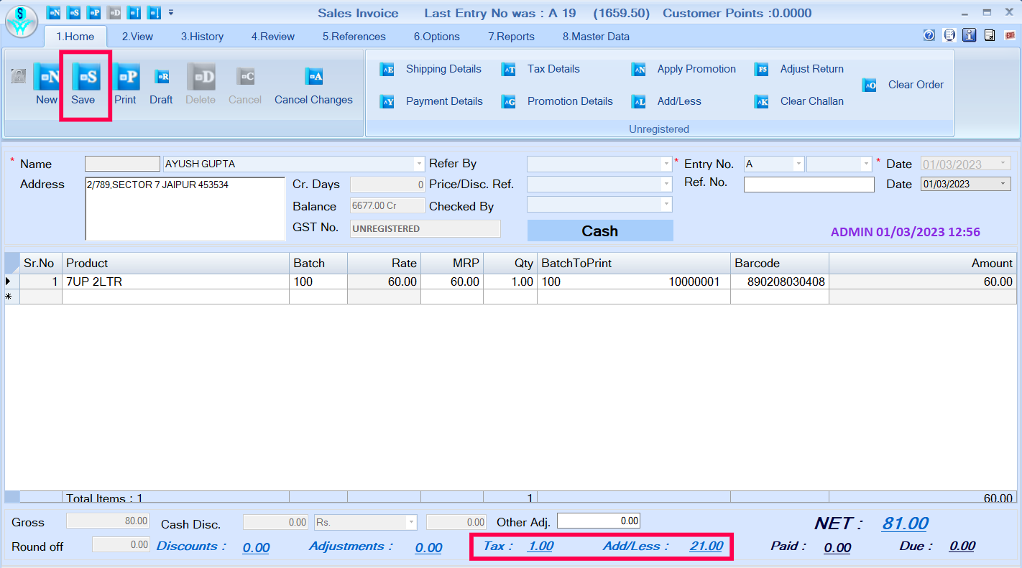Click the barcode cell 890208030408
This screenshot has width=1022, height=568.
[780, 281]
